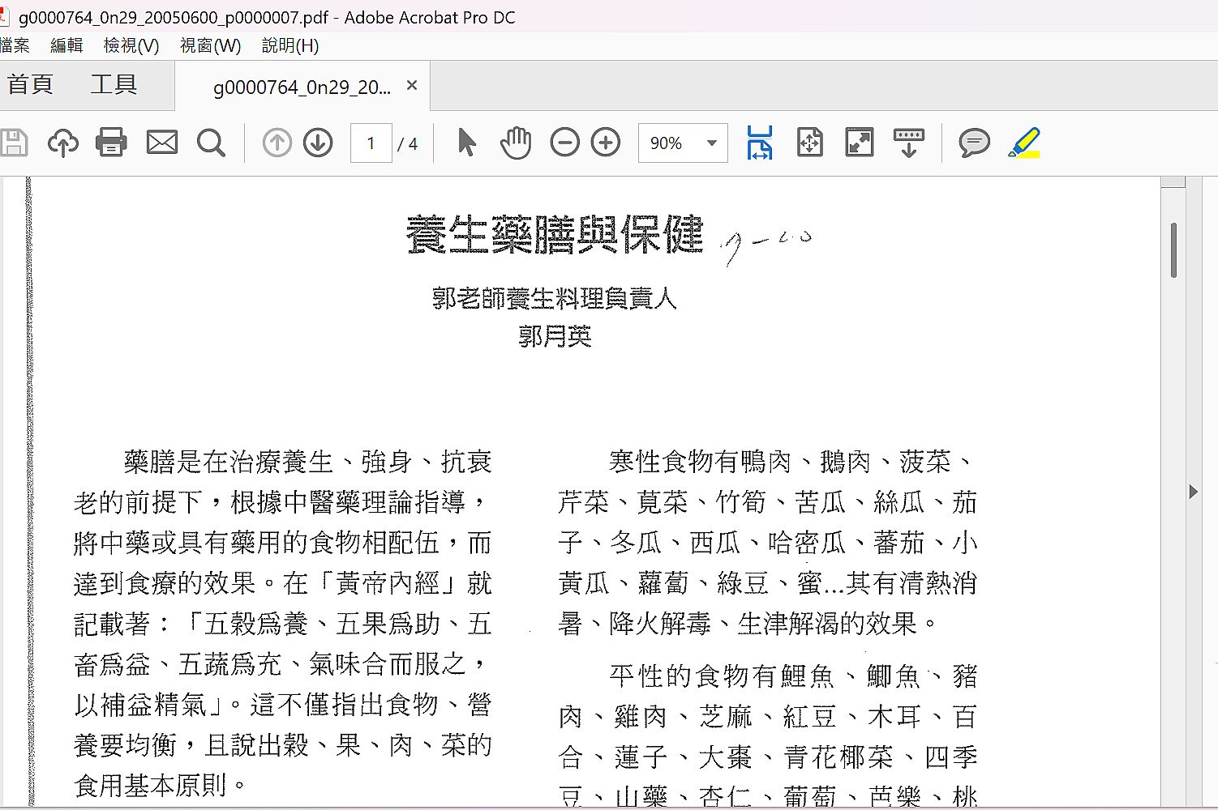Choose the selection arrow tool
Image resolution: width=1218 pixels, height=810 pixels.
pyautogui.click(x=466, y=143)
